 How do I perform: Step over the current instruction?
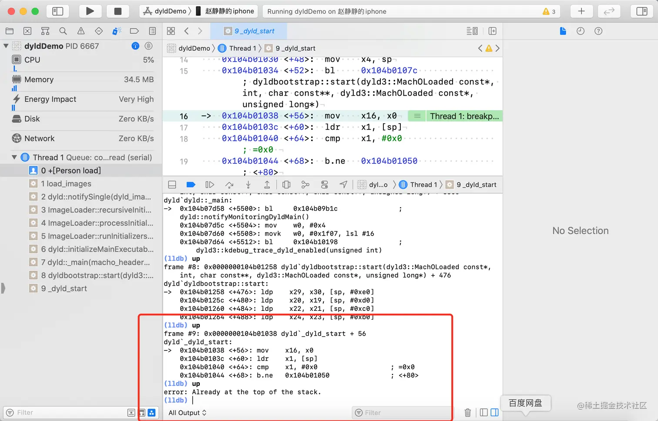tap(229, 185)
